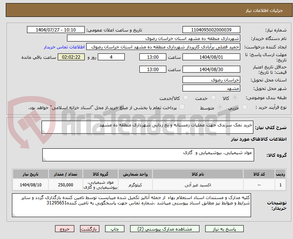Click the بازگشت back button
This screenshot has height=239, width=293.
(90, 229)
